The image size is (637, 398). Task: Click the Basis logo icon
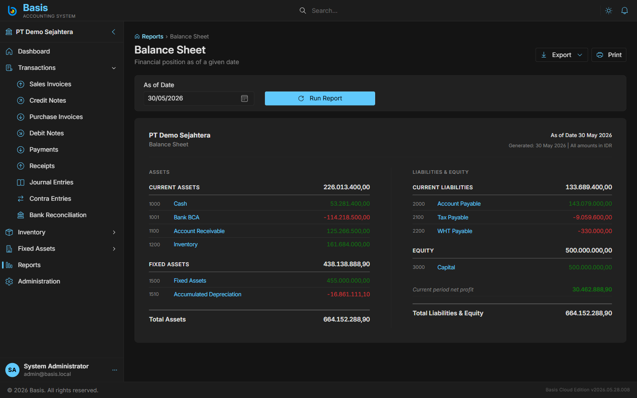pos(12,11)
